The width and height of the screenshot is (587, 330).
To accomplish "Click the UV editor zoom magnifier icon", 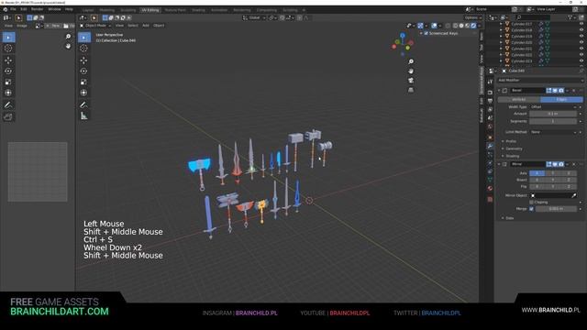I will tap(68, 37).
